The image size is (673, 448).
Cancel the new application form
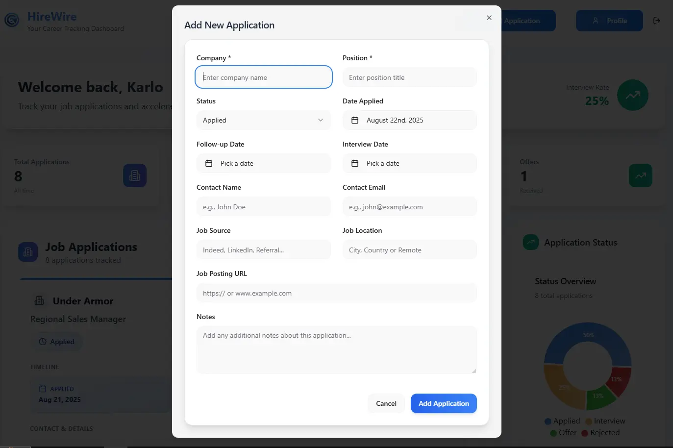[386, 403]
